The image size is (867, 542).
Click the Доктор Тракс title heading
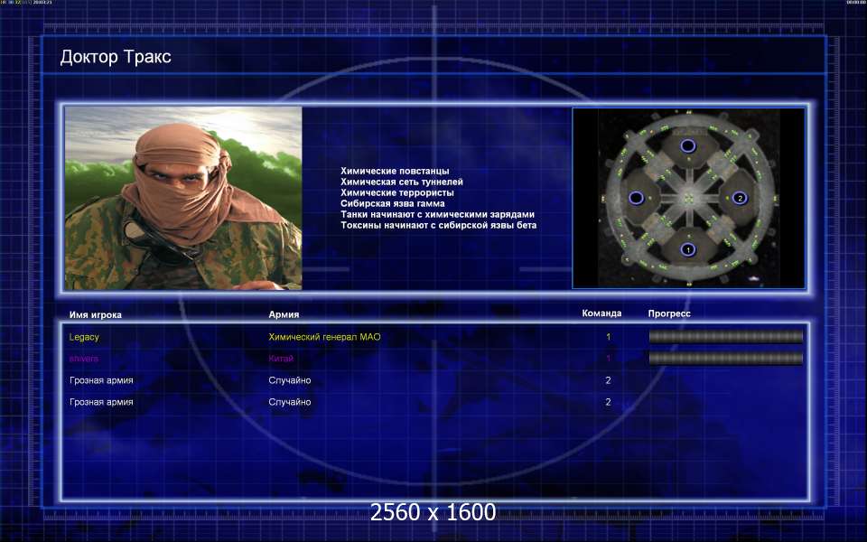(x=116, y=57)
